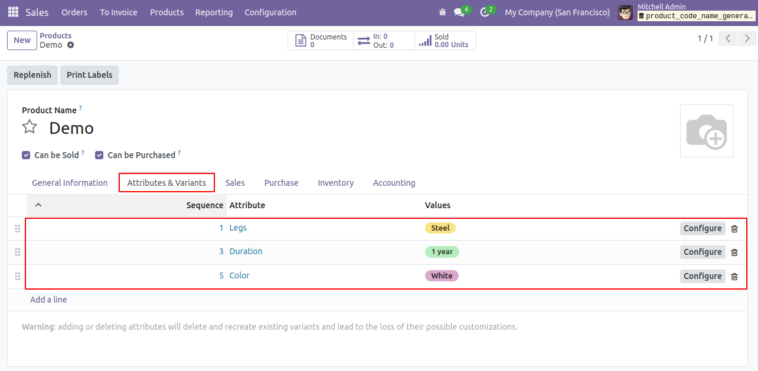The image size is (758, 371).
Task: Delete the Color attribute row
Action: pyautogui.click(x=734, y=277)
